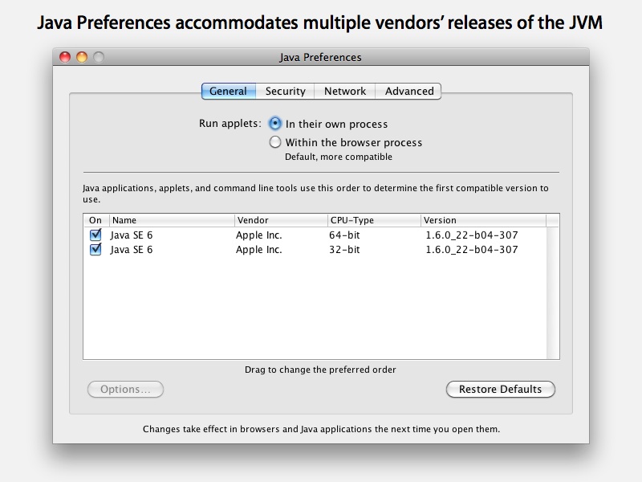Click the CPU-Type column header
Screen dimensions: 642x482
click(x=374, y=220)
